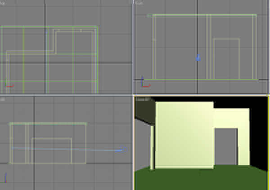Open the Front viewport label menu
This screenshot has width=270, height=190.
(x=139, y=3)
